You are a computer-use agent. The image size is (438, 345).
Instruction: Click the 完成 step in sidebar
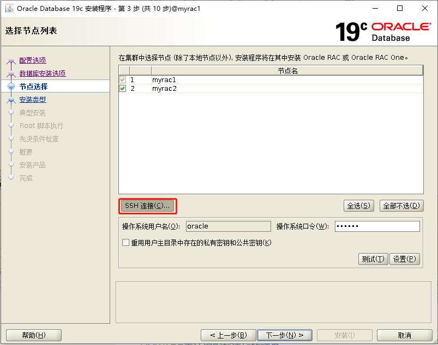[26, 178]
